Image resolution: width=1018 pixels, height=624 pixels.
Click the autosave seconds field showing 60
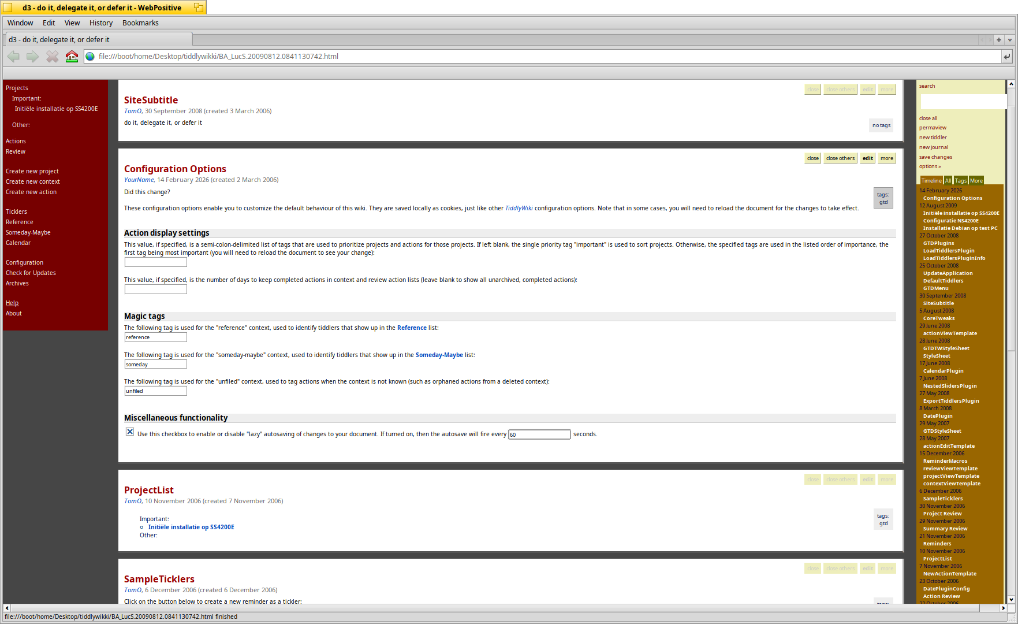(x=539, y=434)
